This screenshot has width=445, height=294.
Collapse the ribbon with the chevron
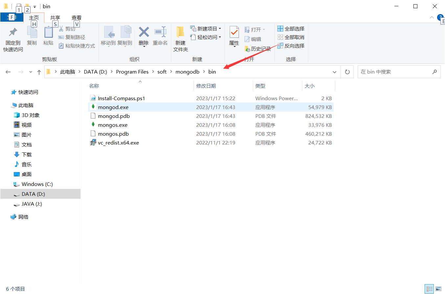pos(432,17)
